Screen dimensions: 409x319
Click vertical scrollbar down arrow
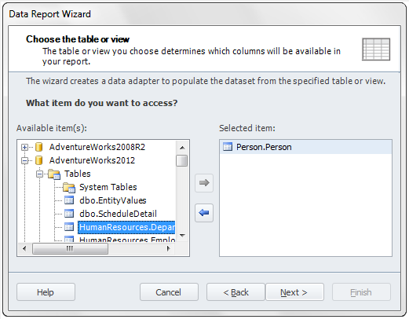pos(182,235)
